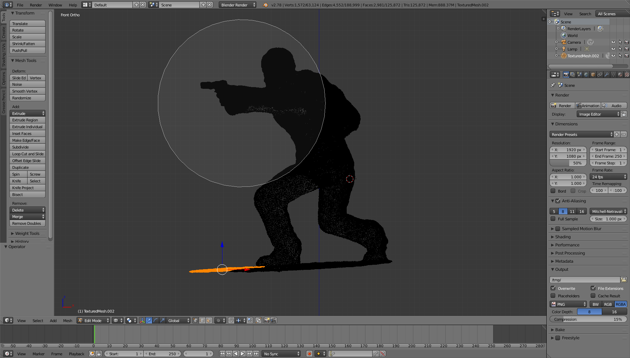The width and height of the screenshot is (630, 358).
Task: Open the Constraints properties tab chain icon
Action: pos(600,75)
